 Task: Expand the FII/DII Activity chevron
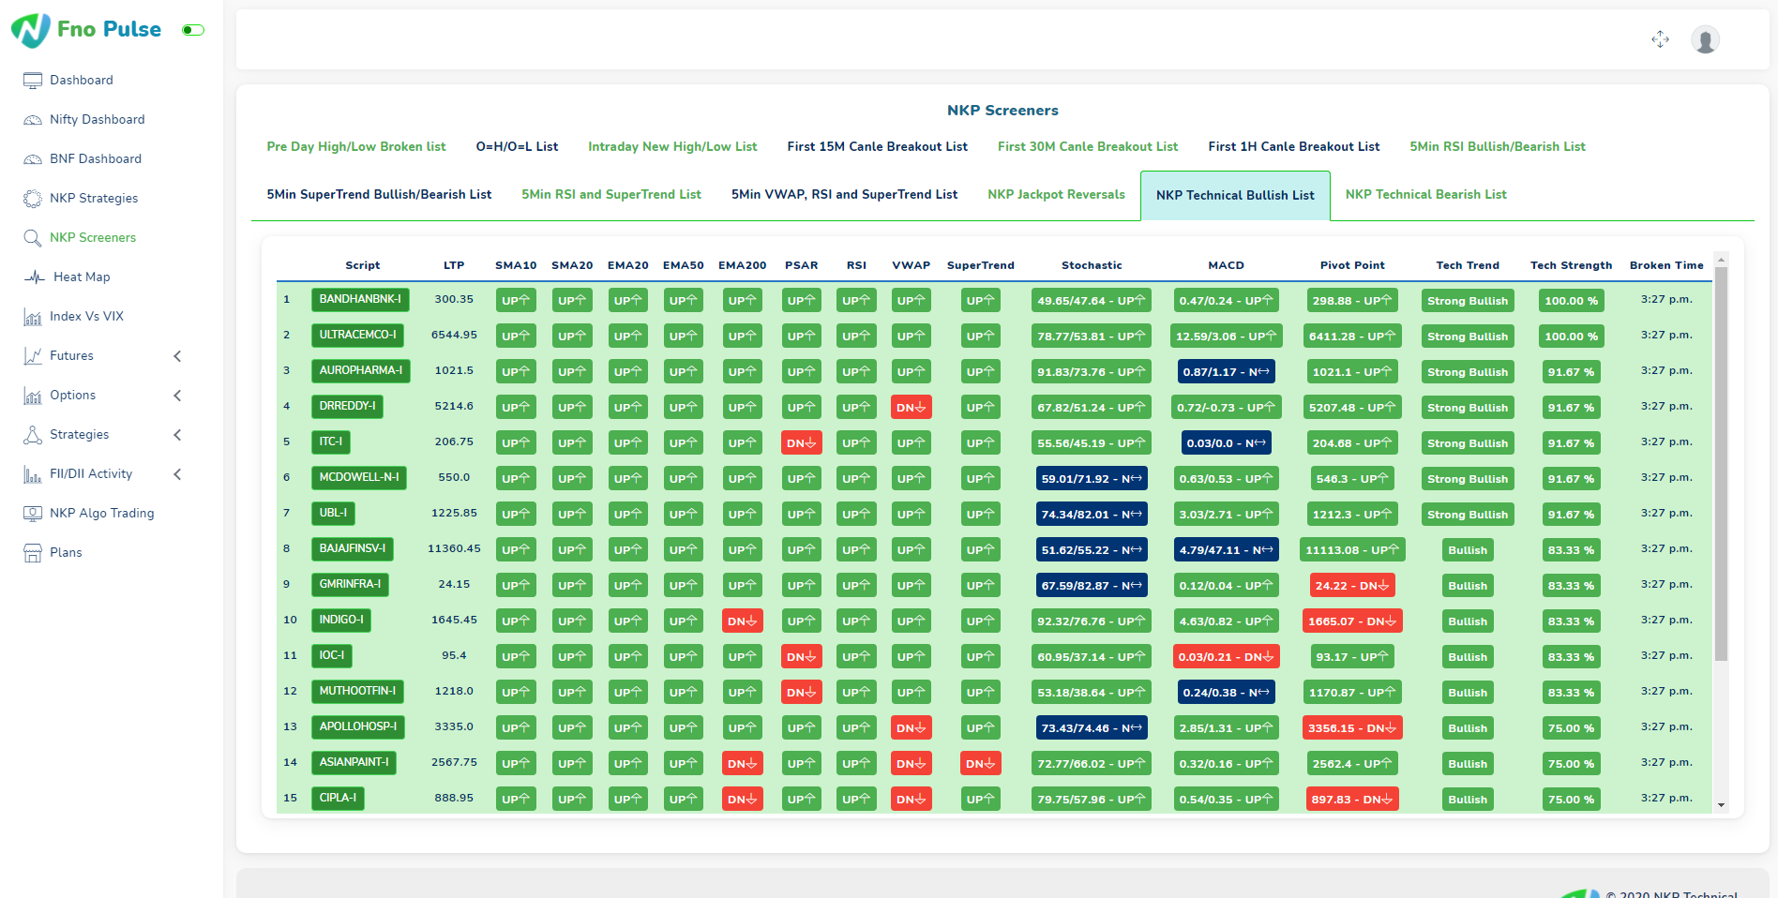(178, 474)
